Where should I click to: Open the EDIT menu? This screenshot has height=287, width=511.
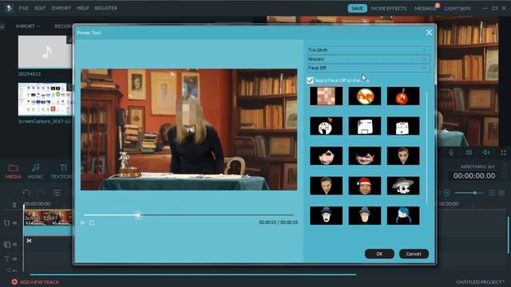click(x=41, y=8)
